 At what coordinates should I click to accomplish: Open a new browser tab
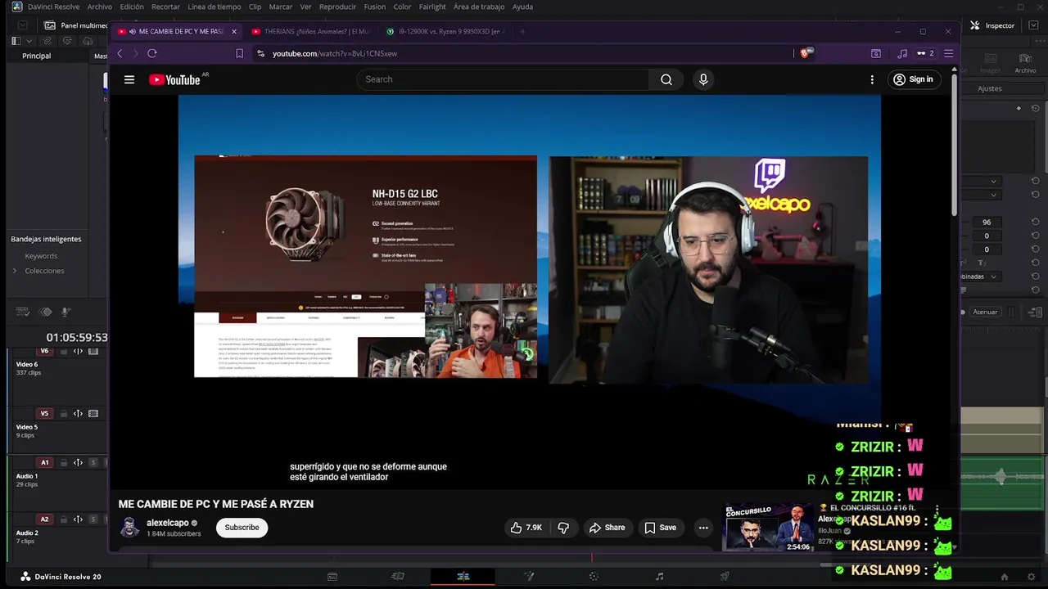(522, 31)
